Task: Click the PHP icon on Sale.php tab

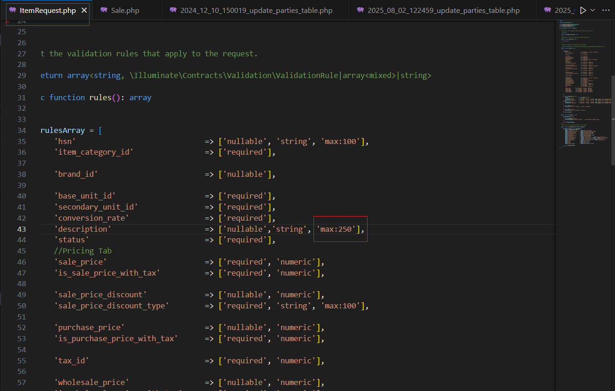Action: [x=104, y=10]
